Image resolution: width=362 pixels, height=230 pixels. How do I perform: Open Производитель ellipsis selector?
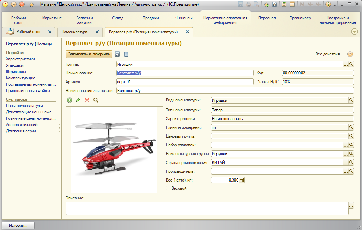[x=345, y=171]
